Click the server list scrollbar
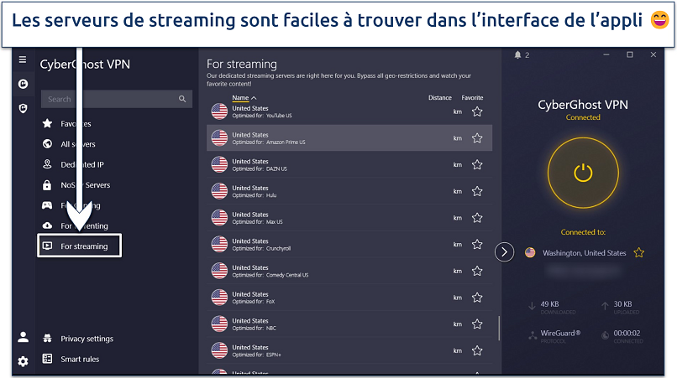Viewport: 677px width, 378px height. [x=499, y=327]
